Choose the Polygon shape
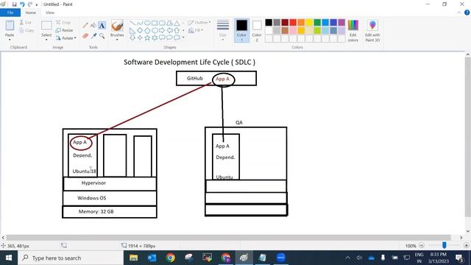Screen dimensions: 471x265 tap(169, 23)
